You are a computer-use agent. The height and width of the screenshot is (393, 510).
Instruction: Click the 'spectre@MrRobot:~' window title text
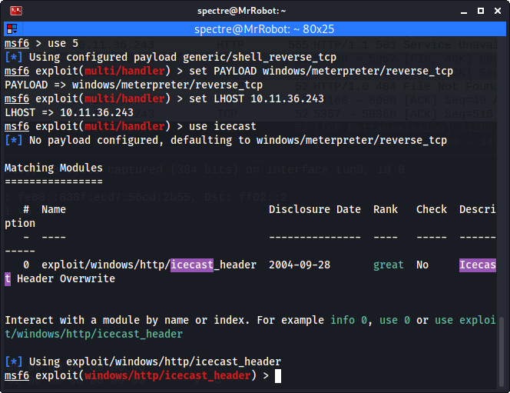(x=242, y=11)
